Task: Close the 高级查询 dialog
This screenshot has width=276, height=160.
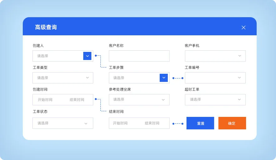Action: point(244,27)
